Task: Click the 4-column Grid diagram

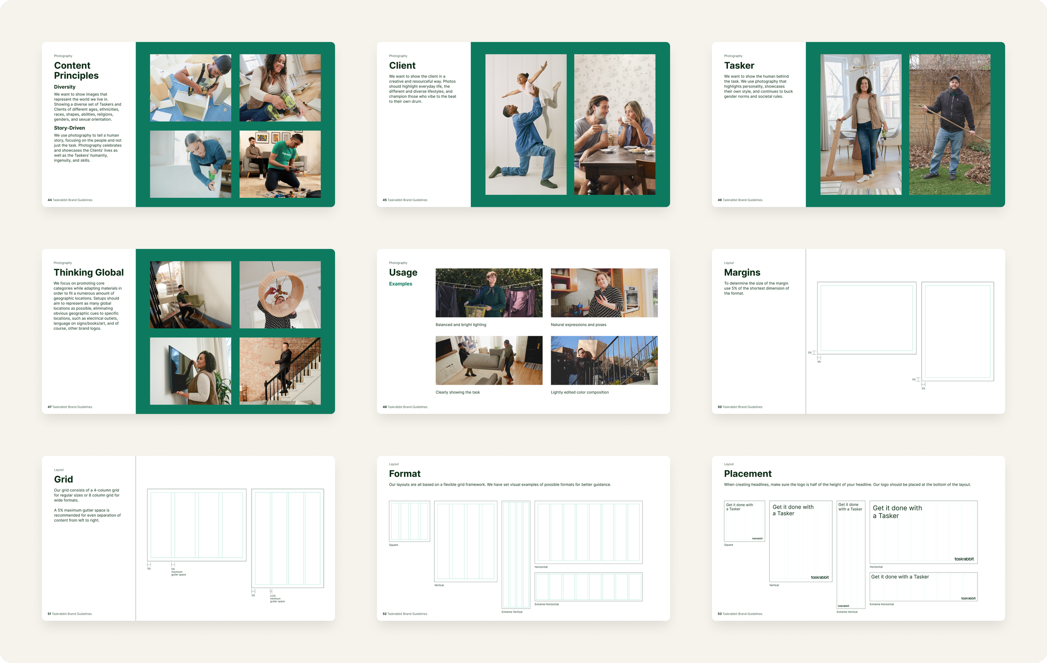Action: [x=196, y=525]
